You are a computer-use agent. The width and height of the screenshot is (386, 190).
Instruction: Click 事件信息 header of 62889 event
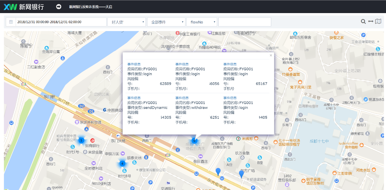point(134,64)
